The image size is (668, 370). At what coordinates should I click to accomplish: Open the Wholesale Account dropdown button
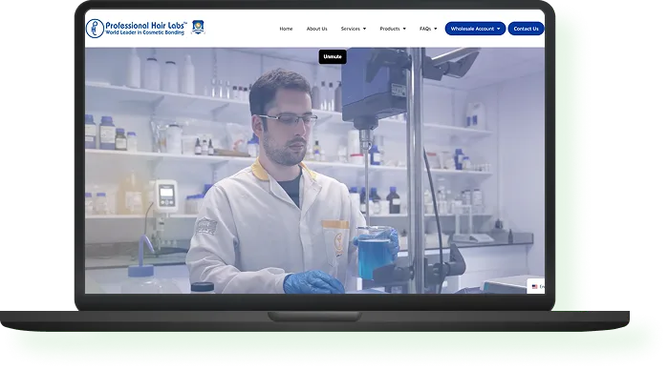pos(475,29)
